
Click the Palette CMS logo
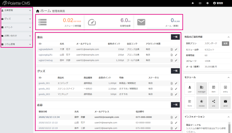16,3
